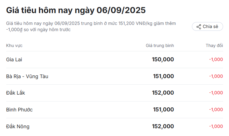The width and height of the screenshot is (229, 136).
Task: Click Bình Phước's 151,000 price value
Action: 163,110
